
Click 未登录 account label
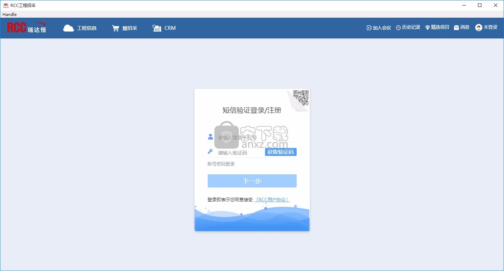click(490, 27)
